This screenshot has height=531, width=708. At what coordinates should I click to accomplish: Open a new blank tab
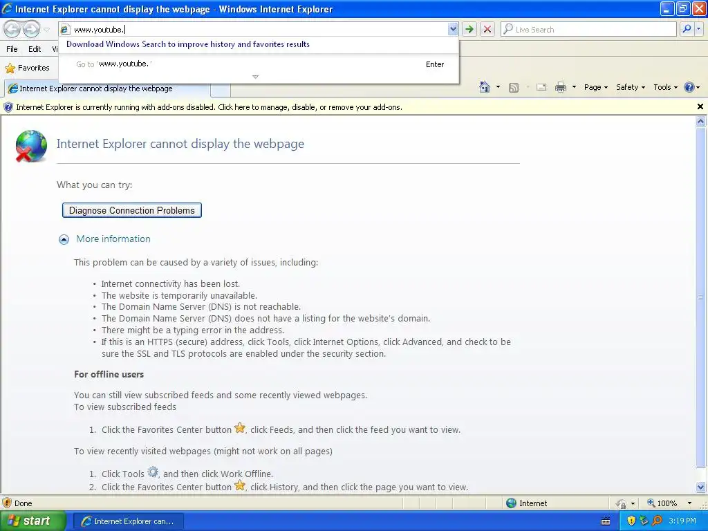[221, 90]
